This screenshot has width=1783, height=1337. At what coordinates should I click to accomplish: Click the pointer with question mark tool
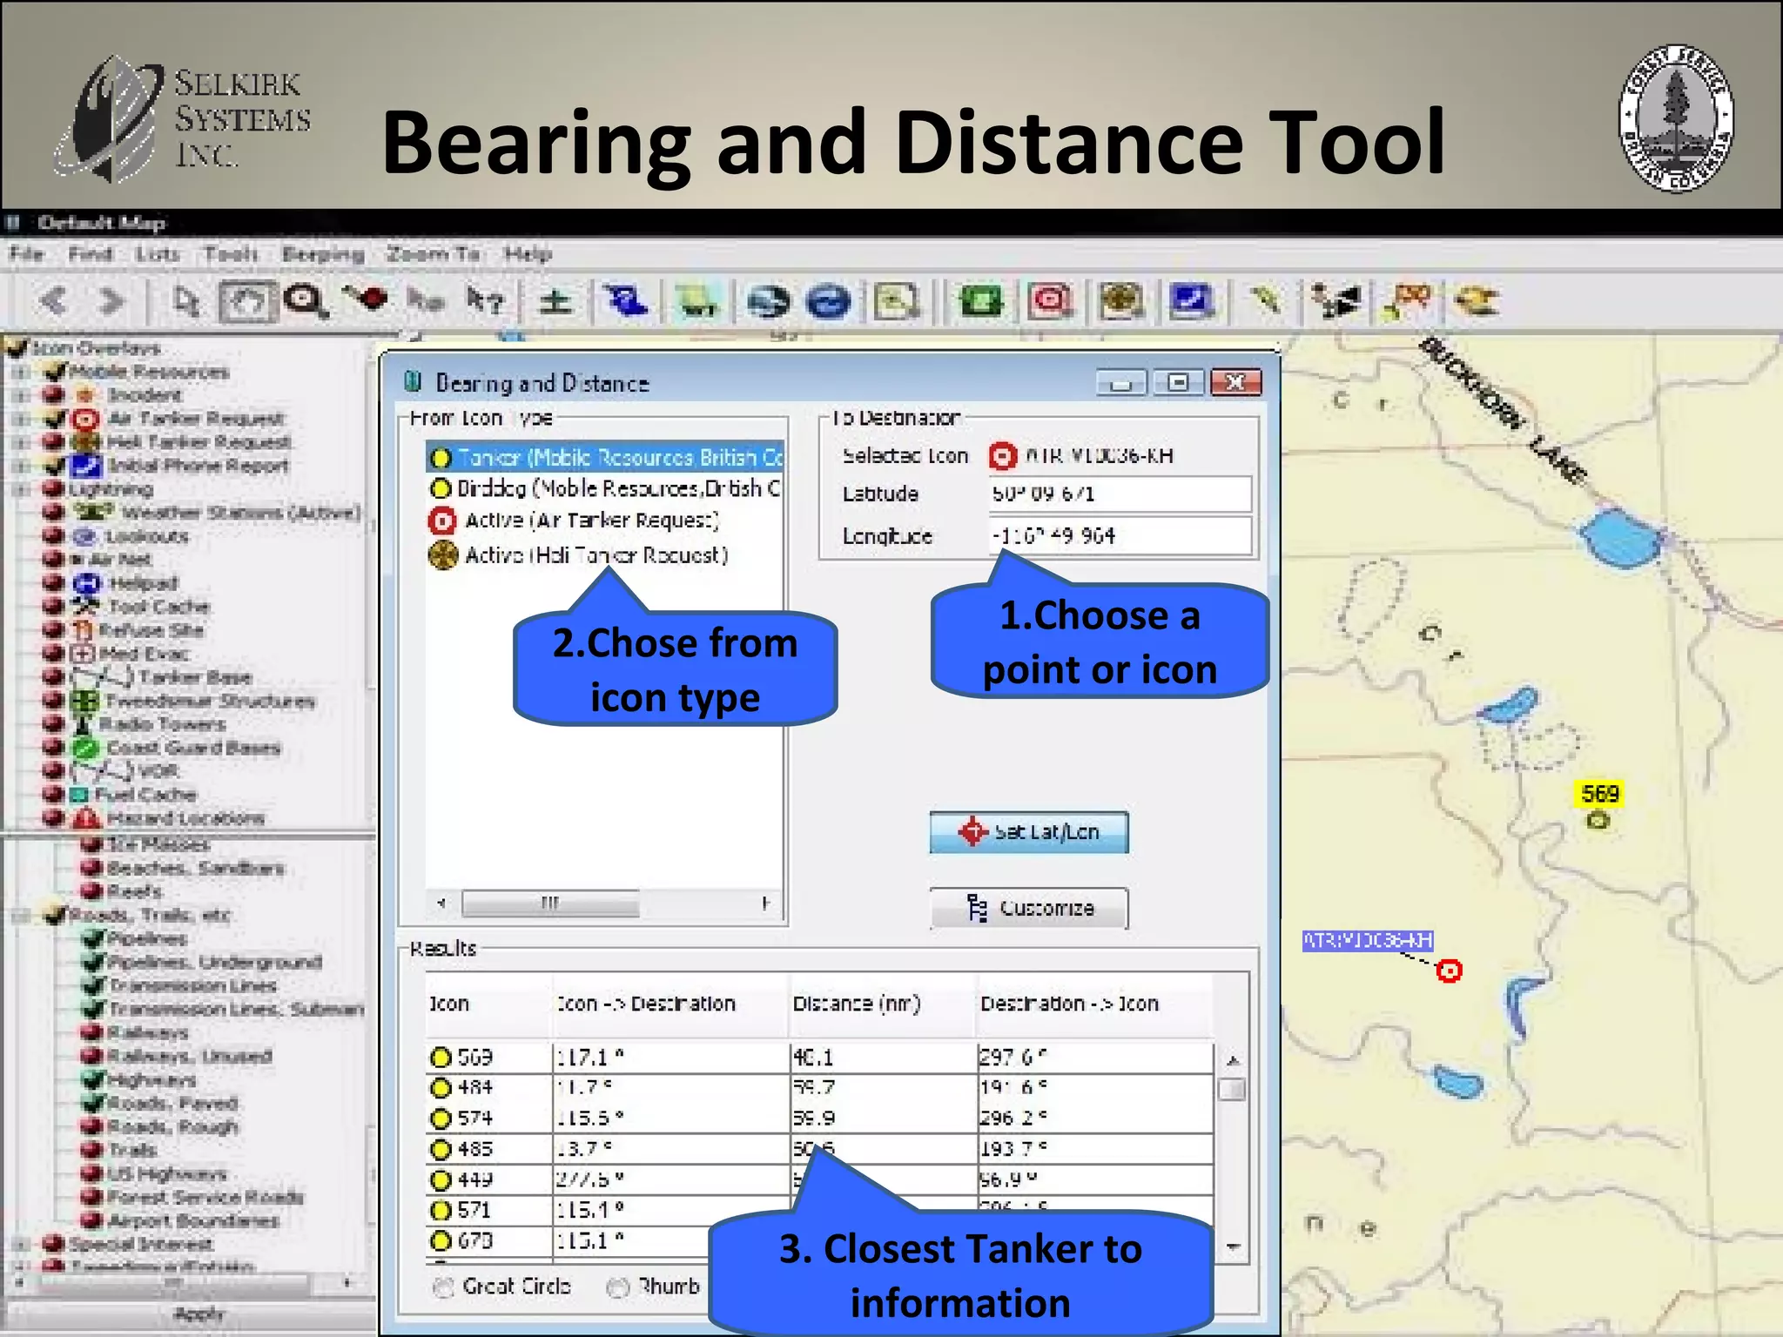(x=486, y=301)
